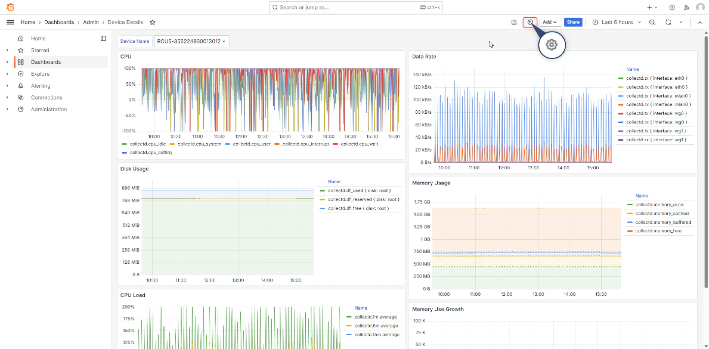Screen dimensions: 709x349
Task: Open Alerting in the sidebar
Action: pyautogui.click(x=41, y=86)
